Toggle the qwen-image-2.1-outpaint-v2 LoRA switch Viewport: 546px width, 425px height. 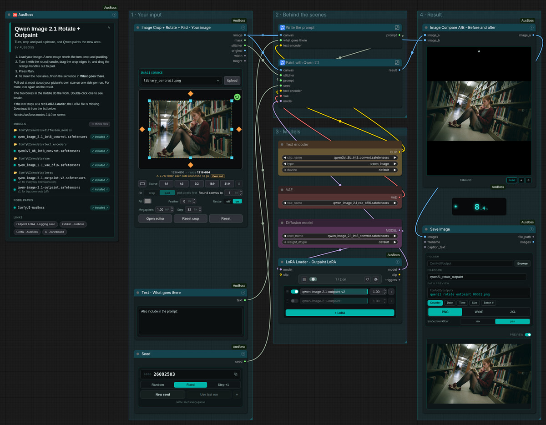pos(295,292)
